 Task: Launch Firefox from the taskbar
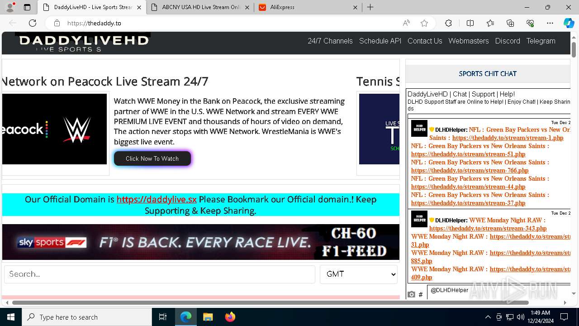click(x=230, y=317)
